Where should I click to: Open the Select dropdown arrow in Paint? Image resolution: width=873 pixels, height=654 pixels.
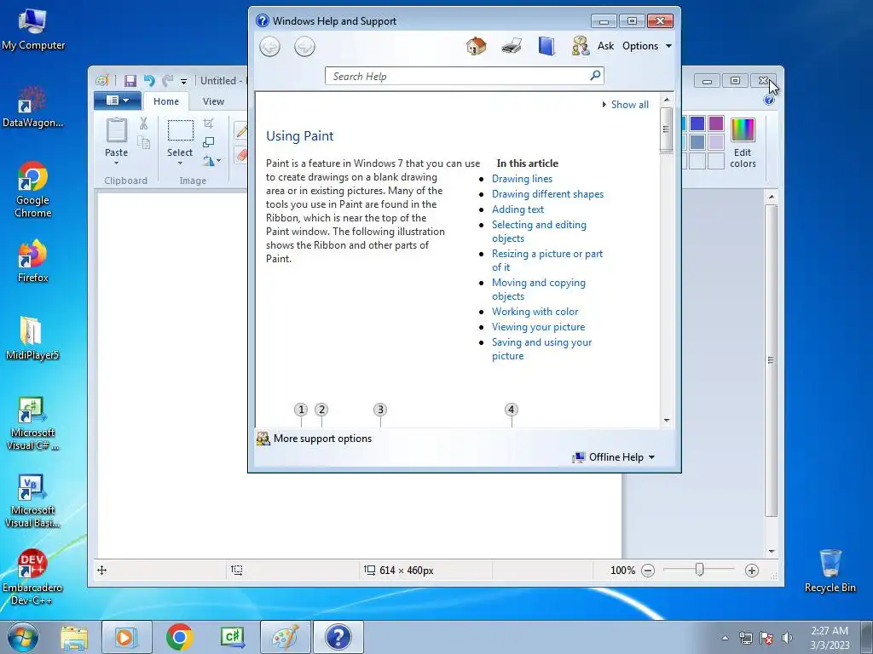[x=180, y=163]
